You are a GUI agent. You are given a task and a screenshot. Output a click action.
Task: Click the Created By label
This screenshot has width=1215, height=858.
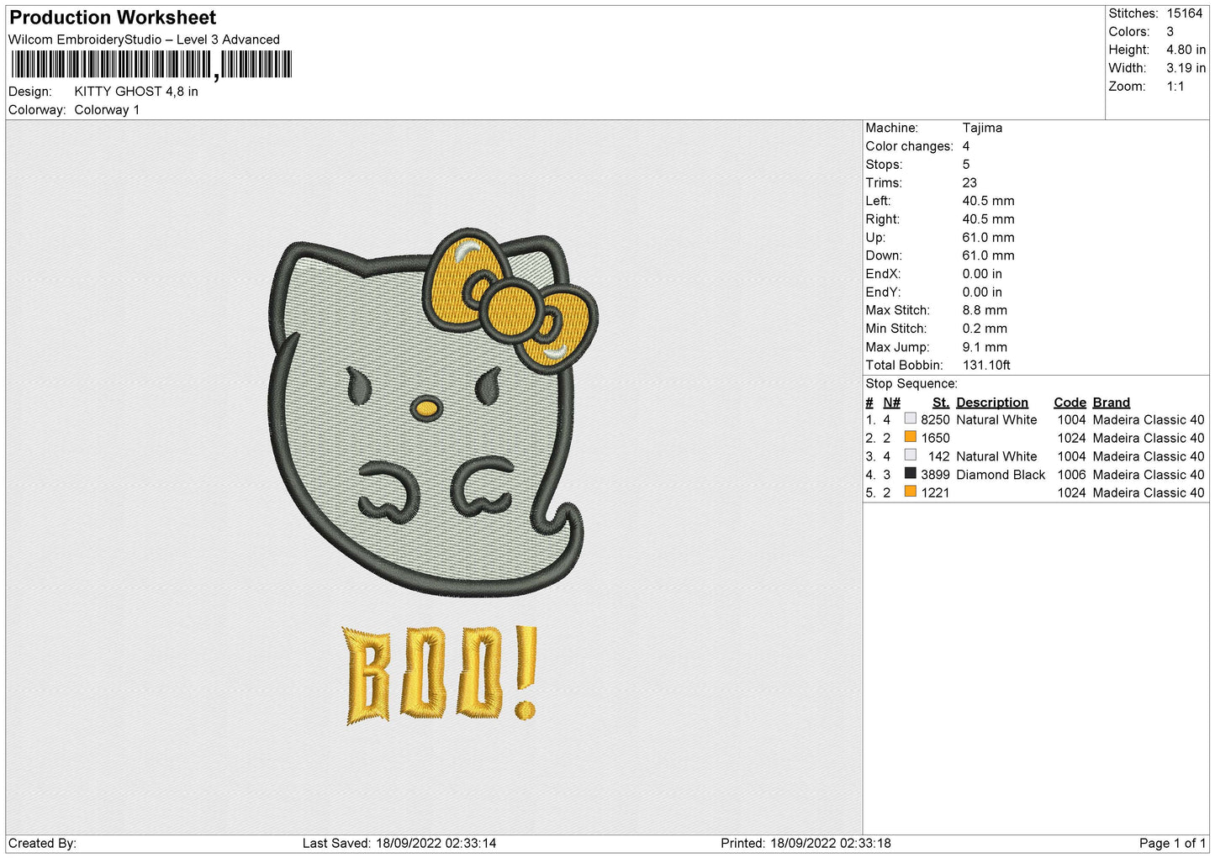coord(42,844)
